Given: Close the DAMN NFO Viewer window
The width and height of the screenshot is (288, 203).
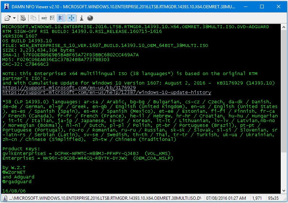Looking at the screenshot, I should 279,7.
